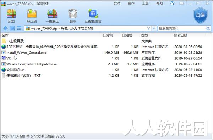The image size is (213, 140).
Task: Open the skin shirt icon in title bar
Action: pos(172,4)
